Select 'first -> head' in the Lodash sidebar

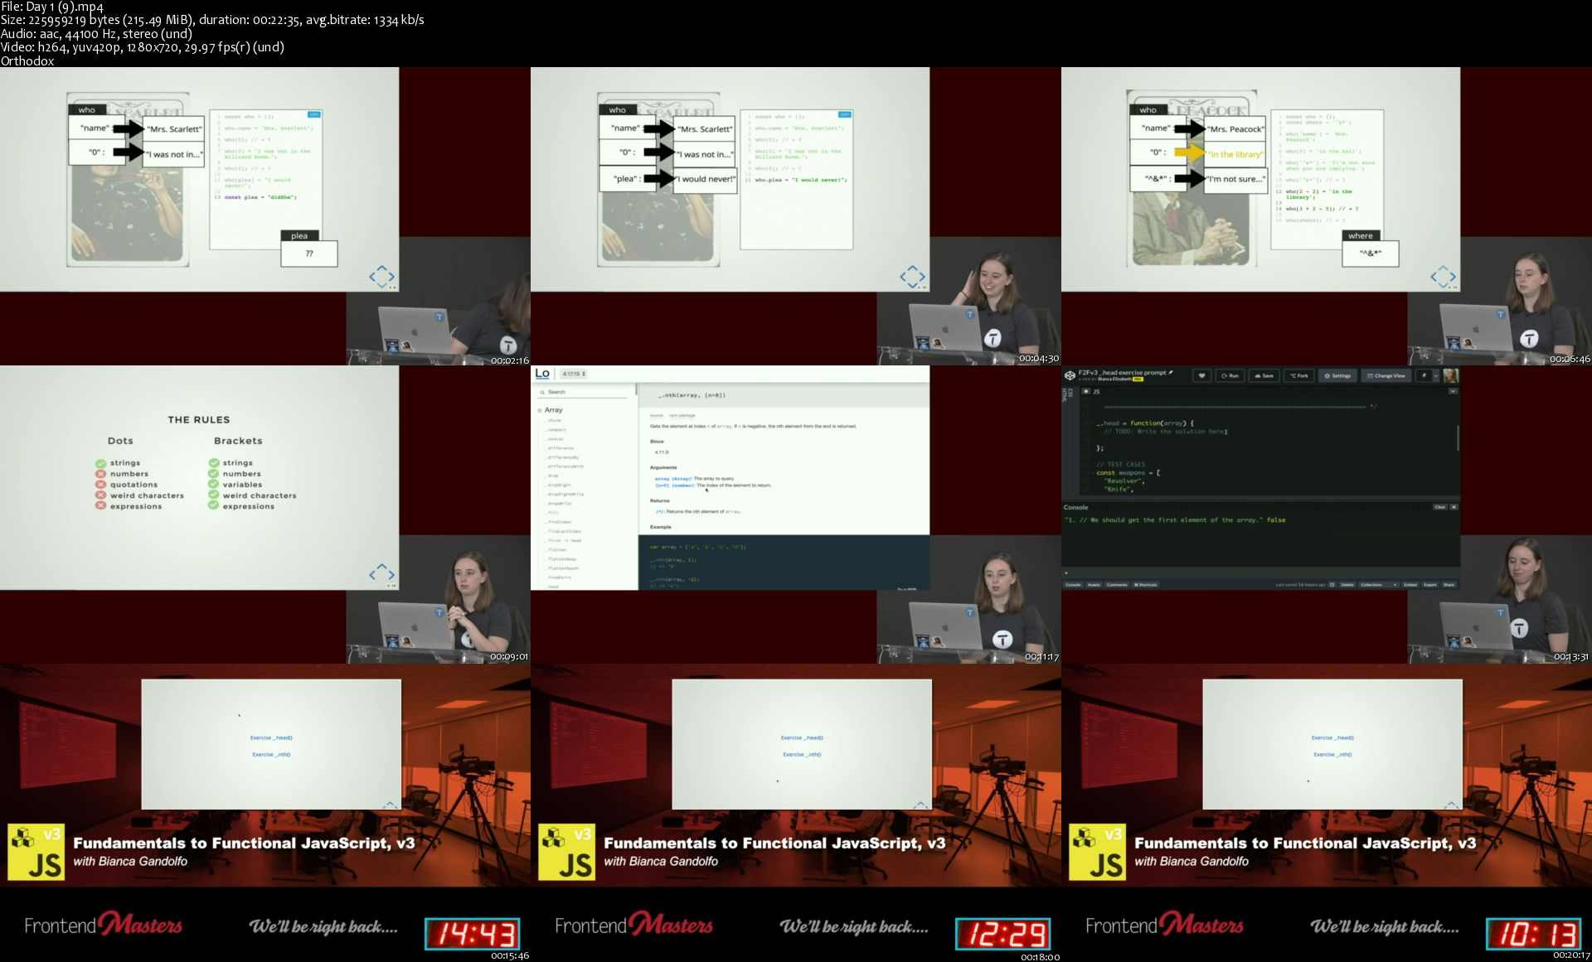click(564, 540)
